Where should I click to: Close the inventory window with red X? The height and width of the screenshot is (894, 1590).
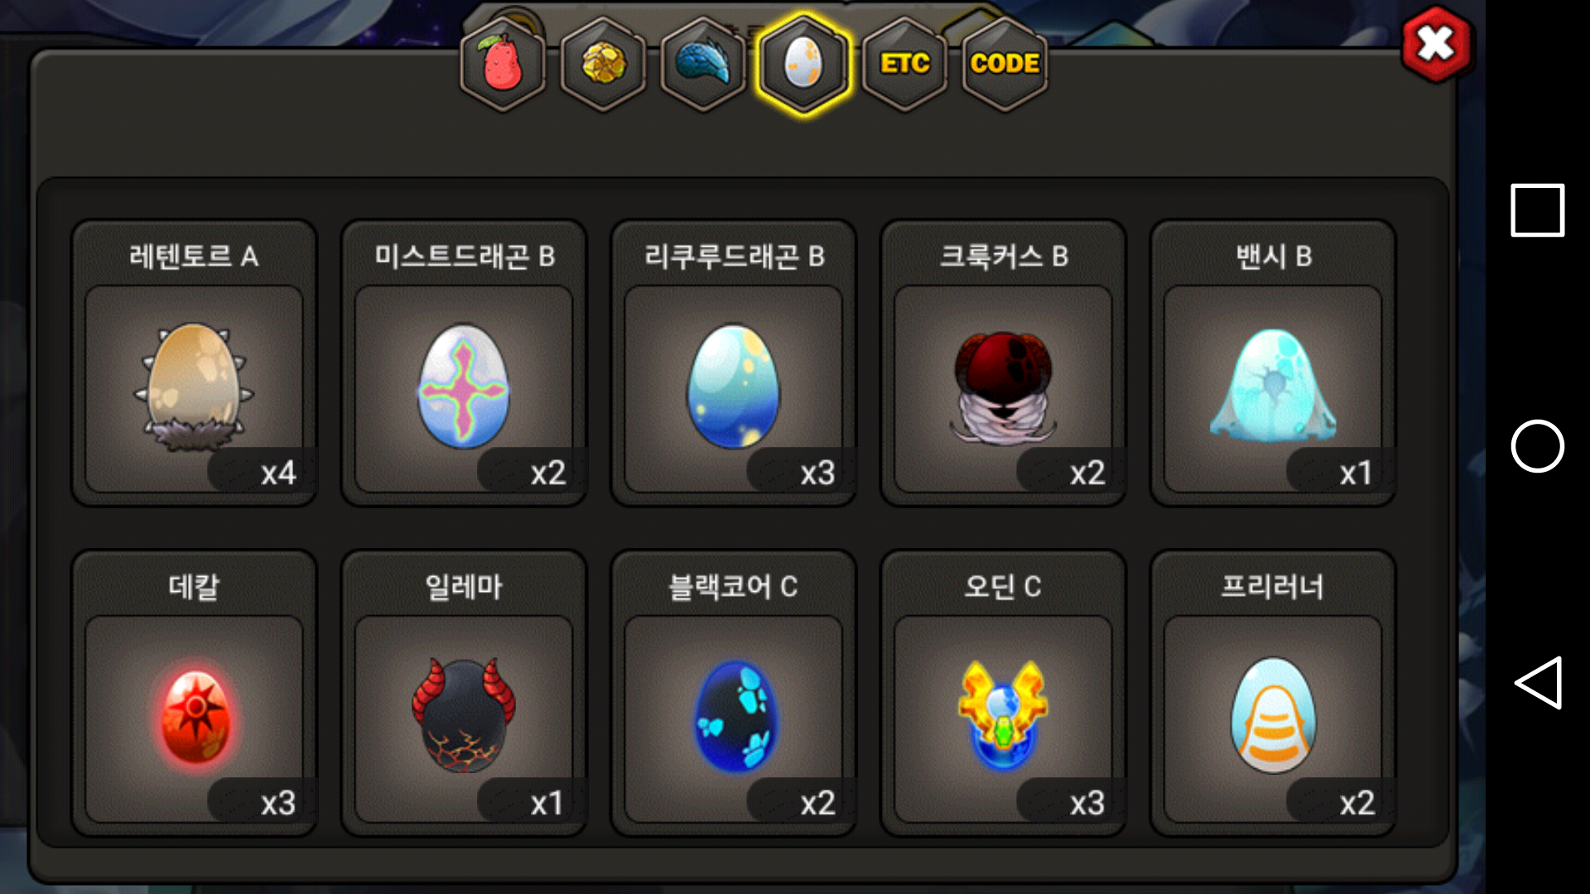pos(1436,43)
